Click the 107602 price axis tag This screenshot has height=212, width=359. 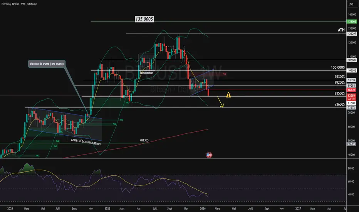[352, 60]
